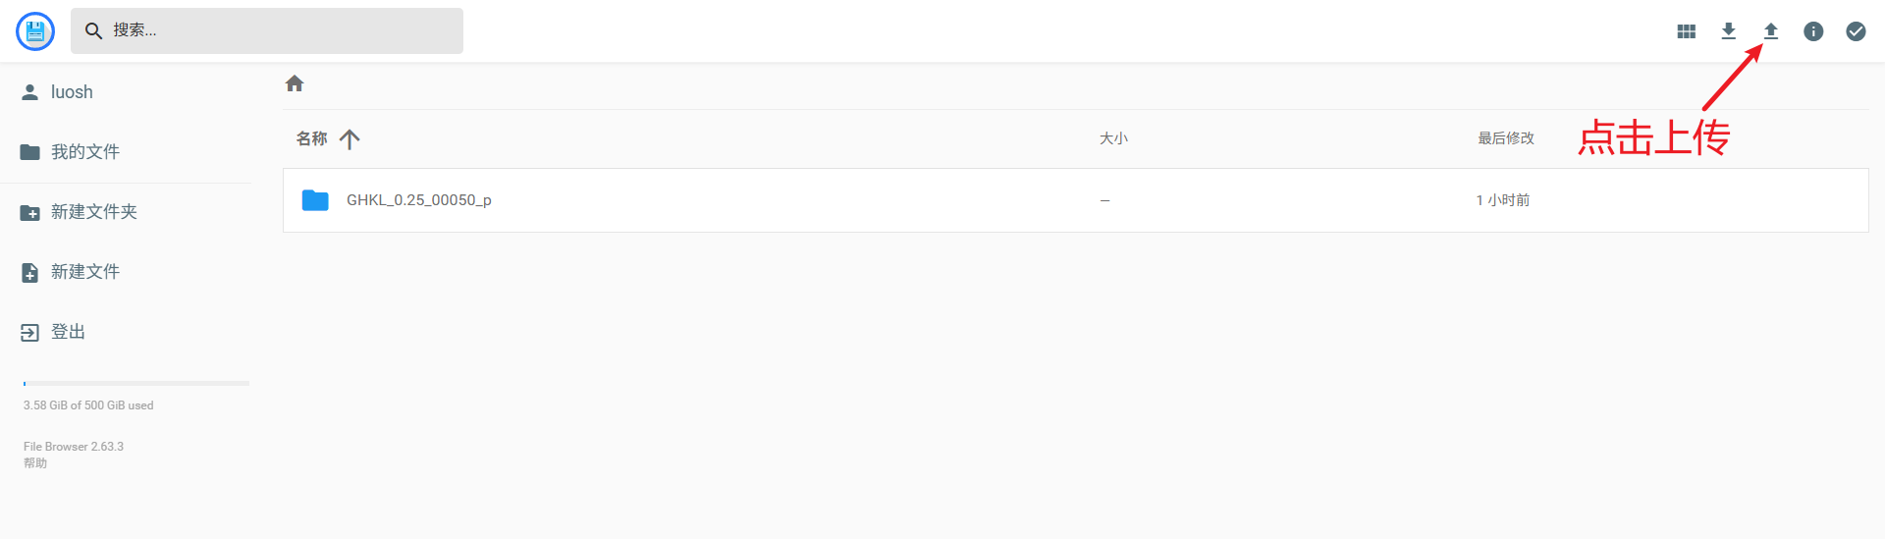Go to home breadcrumb icon
1885x539 pixels.
click(295, 83)
